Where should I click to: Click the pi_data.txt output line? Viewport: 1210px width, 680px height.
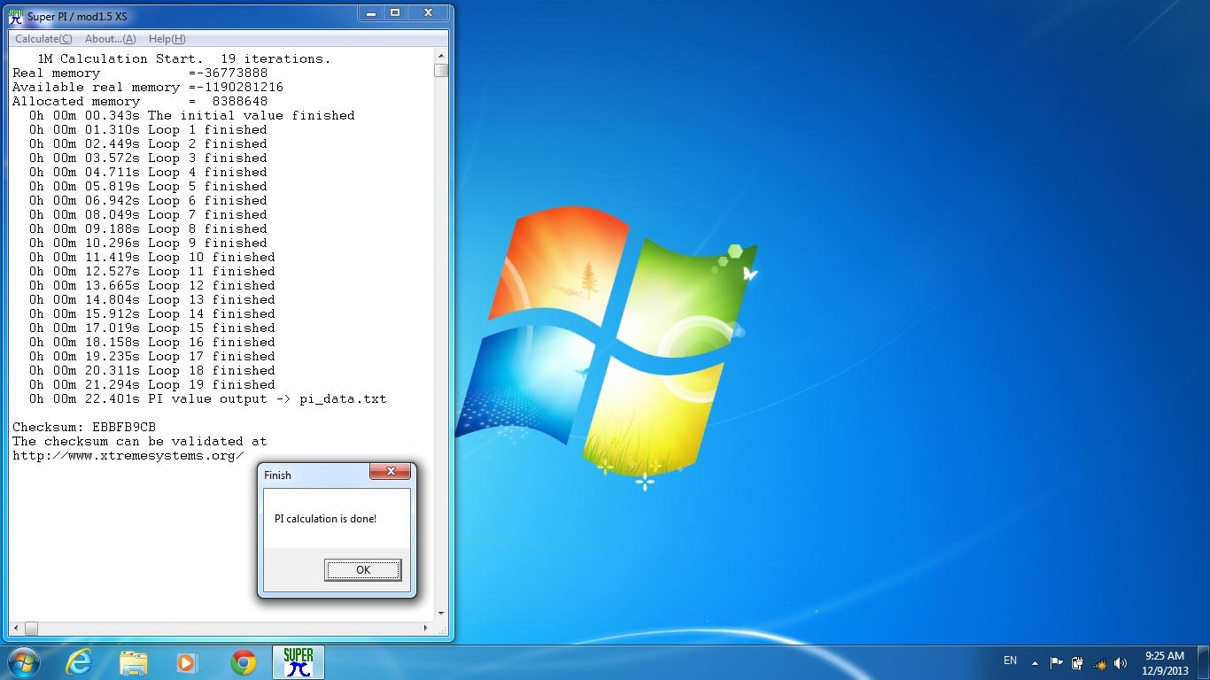(x=208, y=399)
